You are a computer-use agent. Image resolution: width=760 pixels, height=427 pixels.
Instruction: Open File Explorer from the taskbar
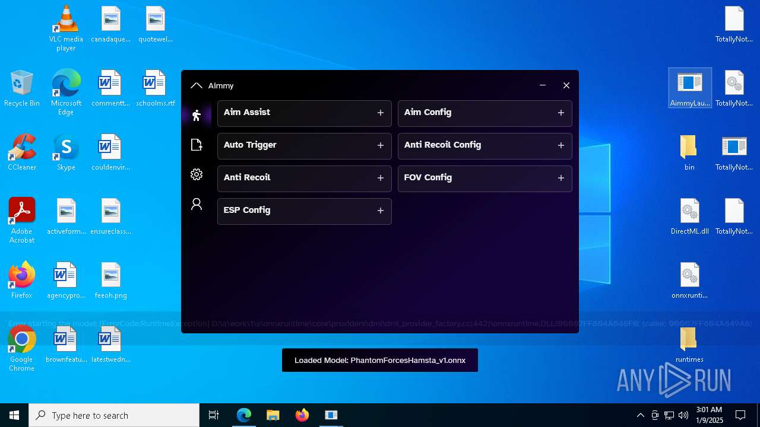coord(273,415)
